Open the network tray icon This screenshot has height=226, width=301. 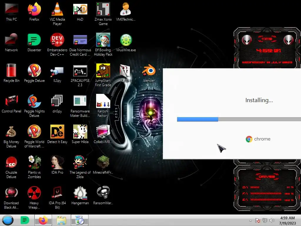(x=265, y=220)
